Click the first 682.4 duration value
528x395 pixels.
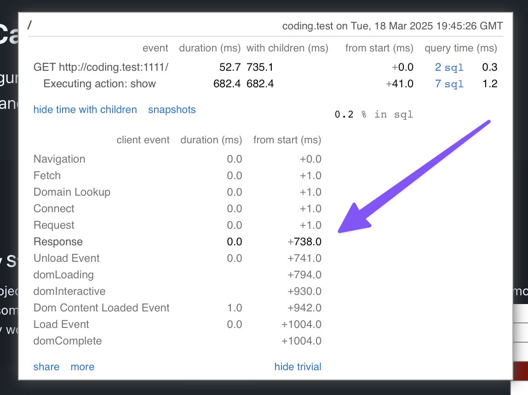pos(227,84)
